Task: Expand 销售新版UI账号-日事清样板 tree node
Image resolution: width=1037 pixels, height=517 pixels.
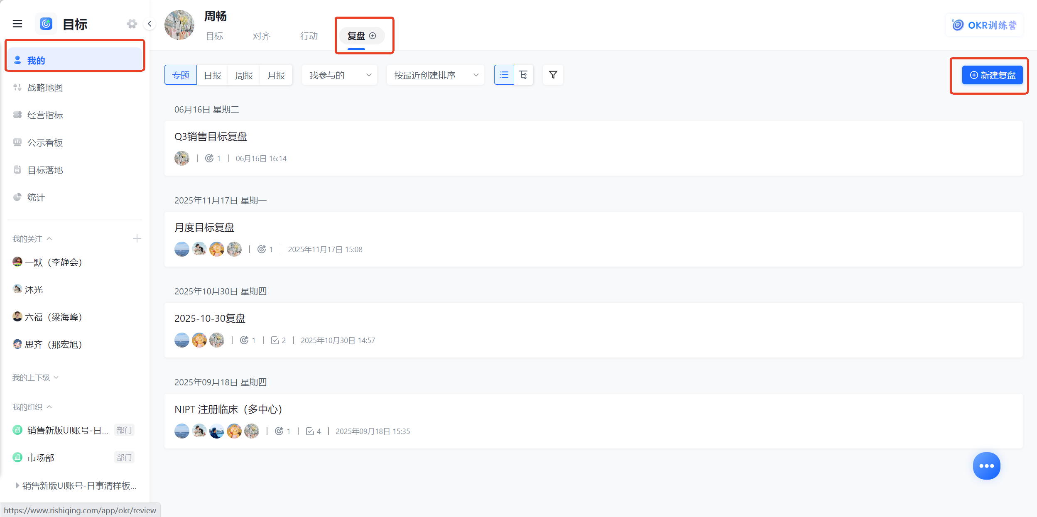Action: click(17, 485)
